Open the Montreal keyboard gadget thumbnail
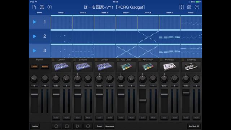 [x=170, y=67]
